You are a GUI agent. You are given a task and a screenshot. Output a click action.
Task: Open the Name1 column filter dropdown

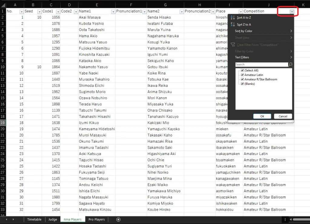pyautogui.click(x=113, y=12)
